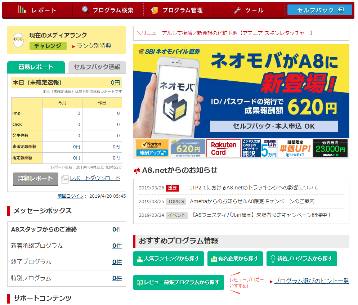Click the 重要 red tag
The image size is (358, 305).
click(x=173, y=188)
